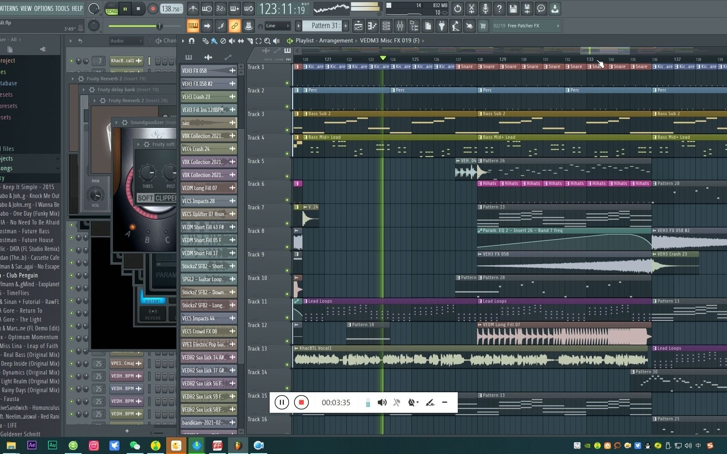Select the playlist Paint brush tool
The width and height of the screenshot is (727, 454).
click(x=214, y=41)
